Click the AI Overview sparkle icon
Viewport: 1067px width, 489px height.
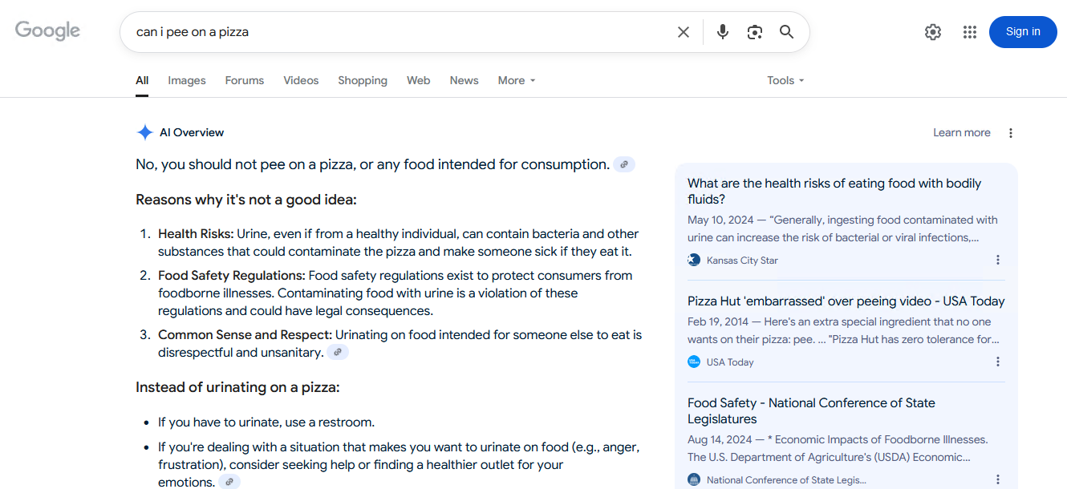click(145, 132)
